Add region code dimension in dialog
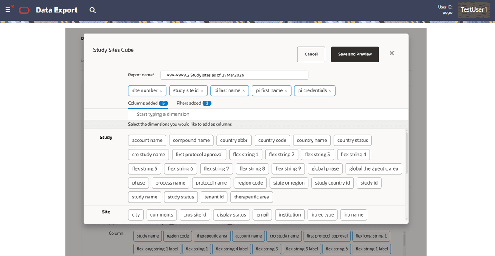 (x=250, y=183)
